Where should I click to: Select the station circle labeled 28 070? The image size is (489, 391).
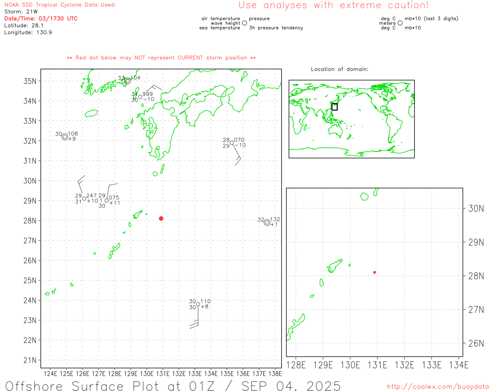pyautogui.click(x=232, y=143)
